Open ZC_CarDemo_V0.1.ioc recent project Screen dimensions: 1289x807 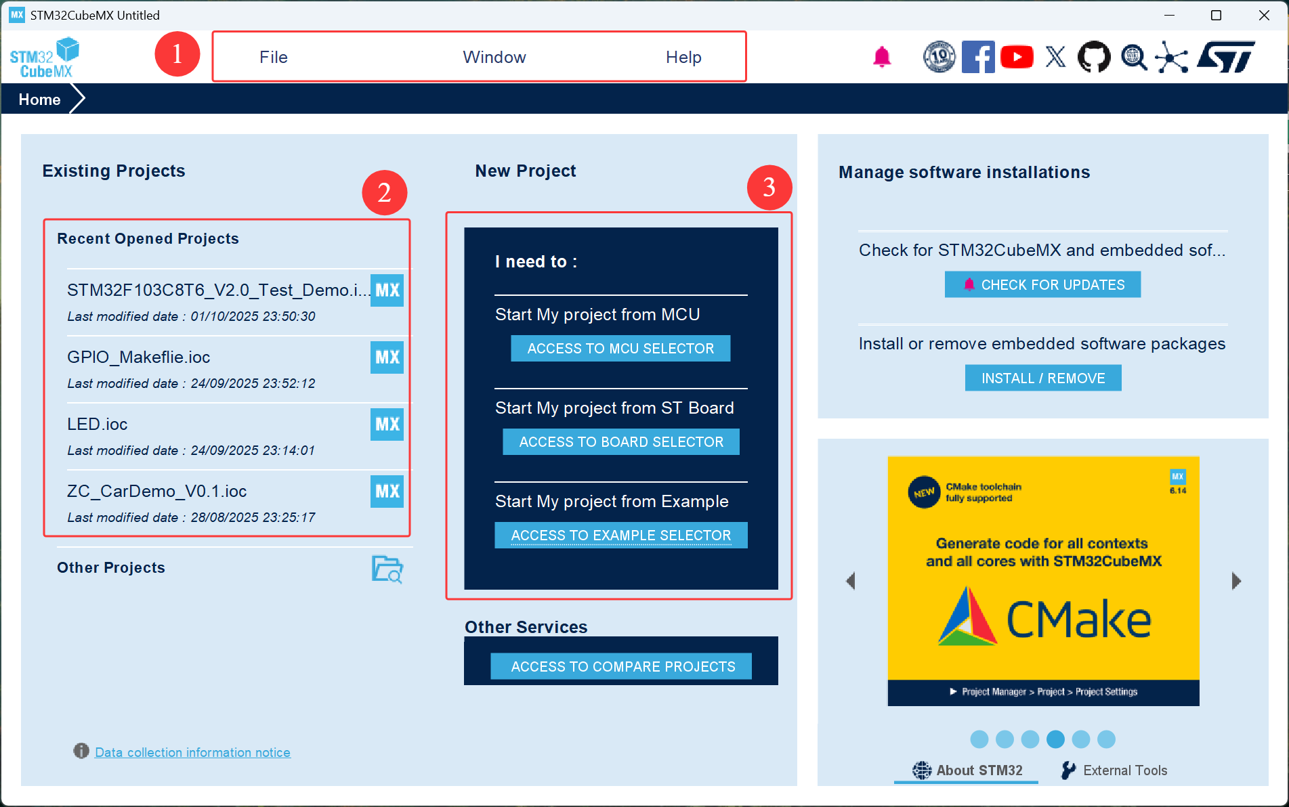(x=156, y=492)
